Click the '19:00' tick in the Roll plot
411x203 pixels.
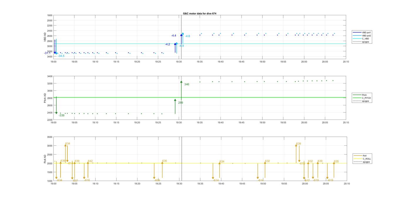[x=53, y=184]
